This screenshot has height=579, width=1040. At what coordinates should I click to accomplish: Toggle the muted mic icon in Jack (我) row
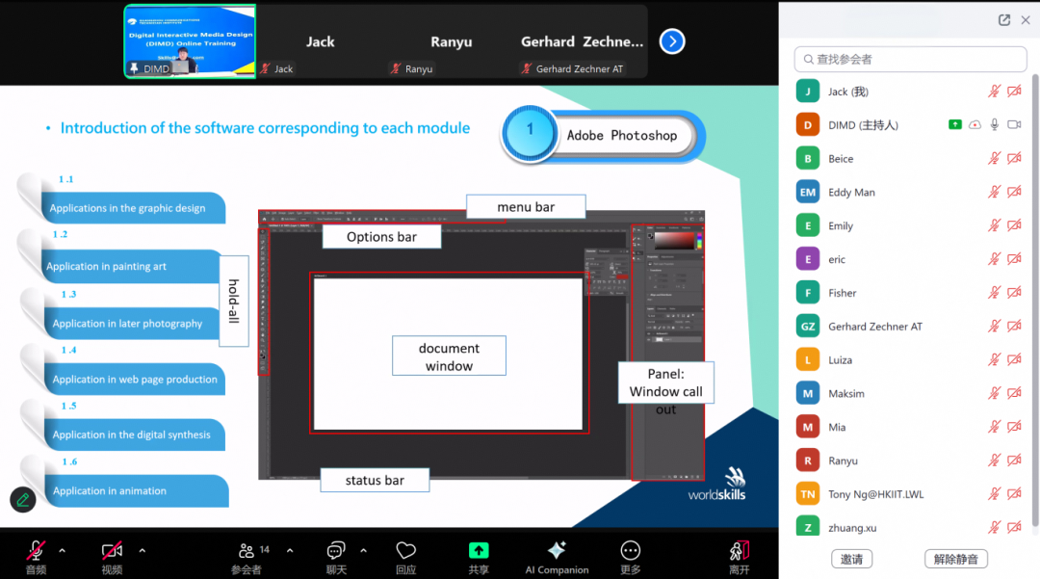click(x=994, y=92)
